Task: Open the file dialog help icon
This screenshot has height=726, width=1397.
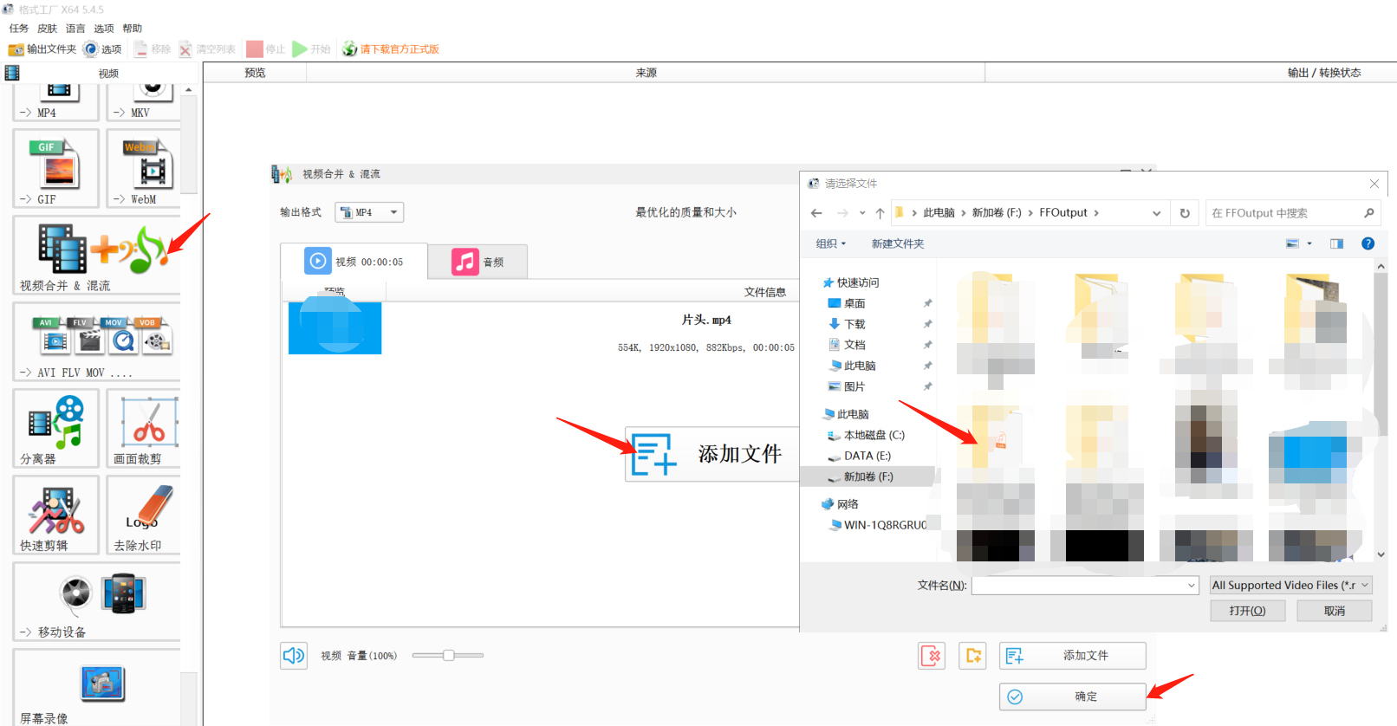Action: [x=1368, y=243]
